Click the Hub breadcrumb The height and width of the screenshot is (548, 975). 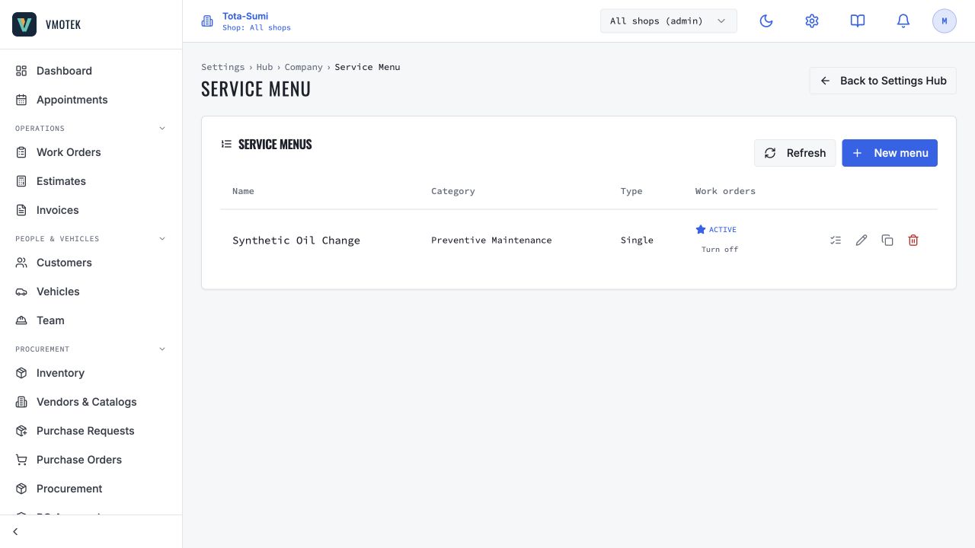(x=264, y=67)
